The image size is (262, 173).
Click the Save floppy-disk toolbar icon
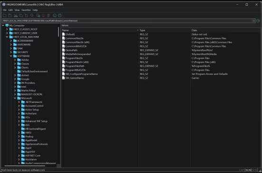coord(9,16)
